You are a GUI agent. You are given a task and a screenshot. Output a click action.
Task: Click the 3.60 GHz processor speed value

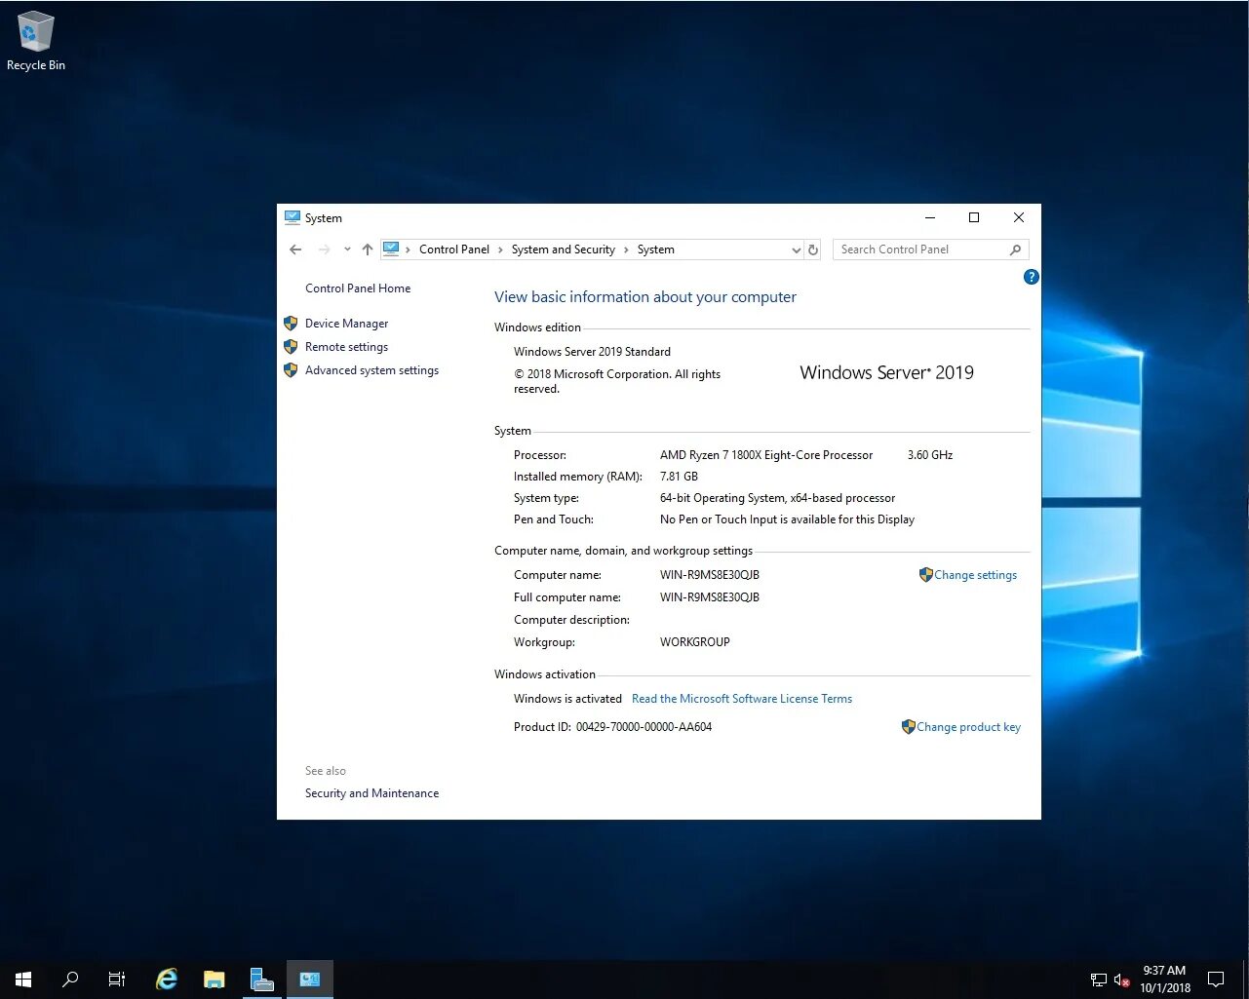pyautogui.click(x=930, y=455)
